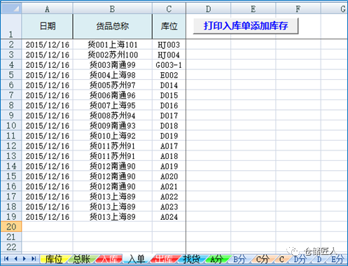Select location cell A017
Viewport: 348px width, 266px height.
169,146
